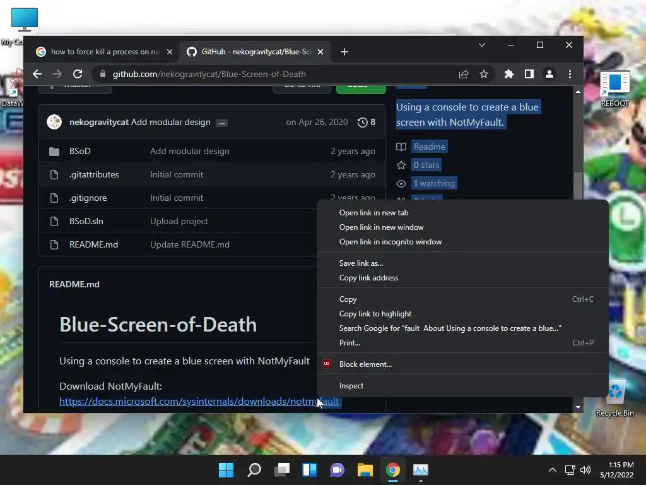Choose 'Inspect' from context menu

pyautogui.click(x=462, y=386)
